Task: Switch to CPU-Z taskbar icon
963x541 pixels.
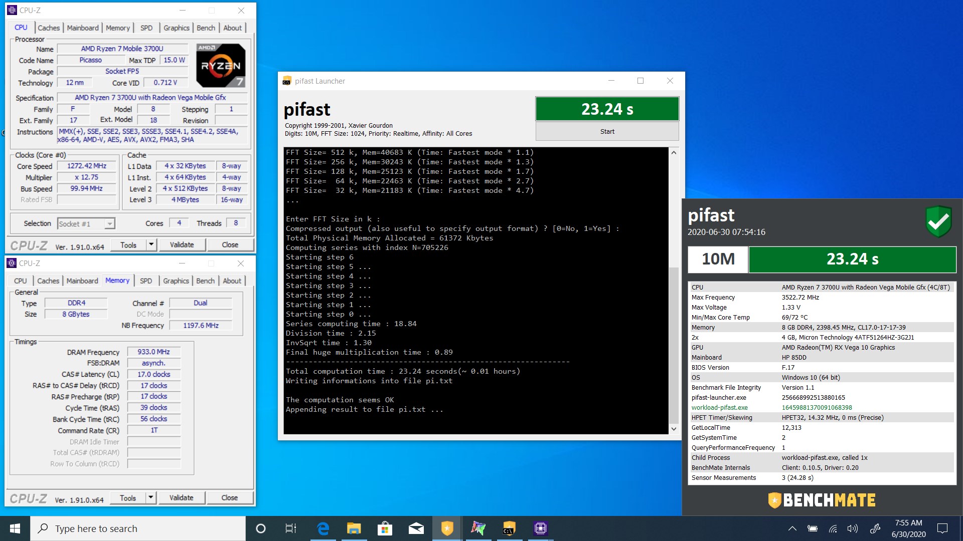Action: (540, 528)
